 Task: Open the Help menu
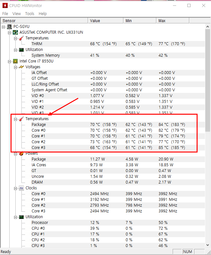[43, 14]
